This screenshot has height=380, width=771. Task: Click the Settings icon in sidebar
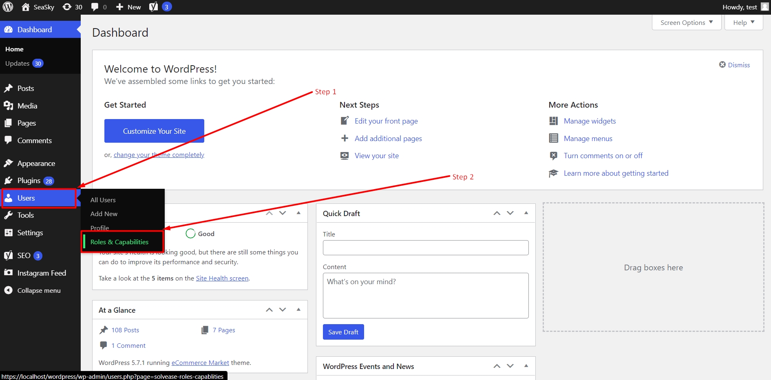coord(8,232)
